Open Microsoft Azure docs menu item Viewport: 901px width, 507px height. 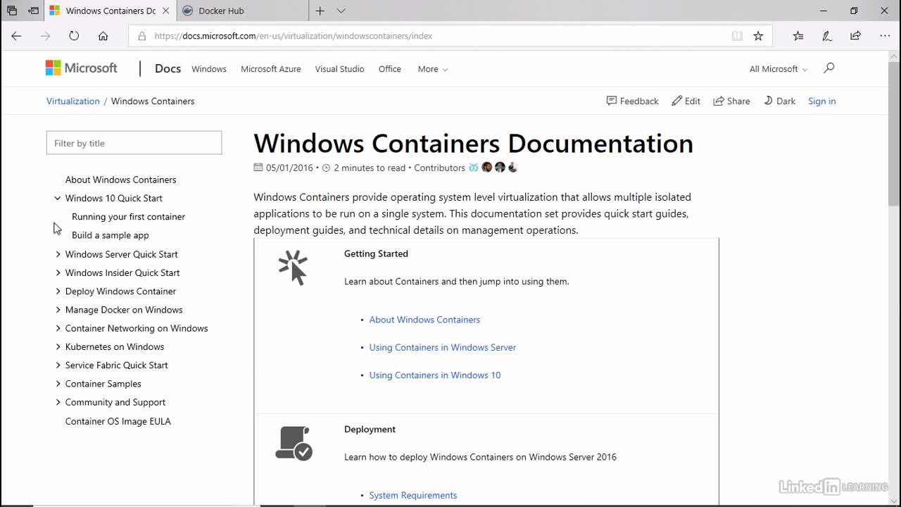pyautogui.click(x=271, y=69)
